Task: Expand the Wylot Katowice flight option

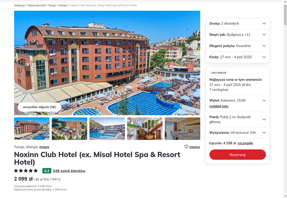Action: (264, 101)
